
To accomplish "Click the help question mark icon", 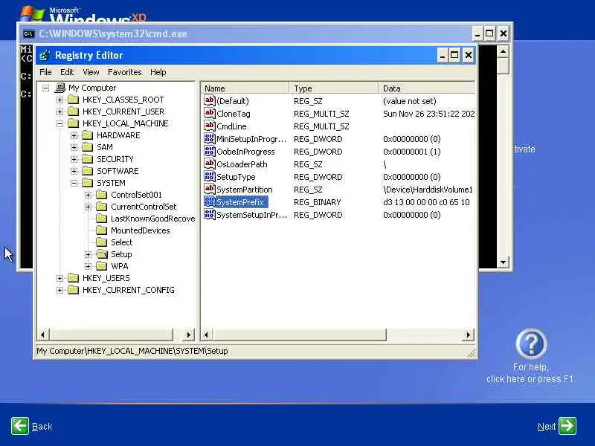I will [x=531, y=344].
